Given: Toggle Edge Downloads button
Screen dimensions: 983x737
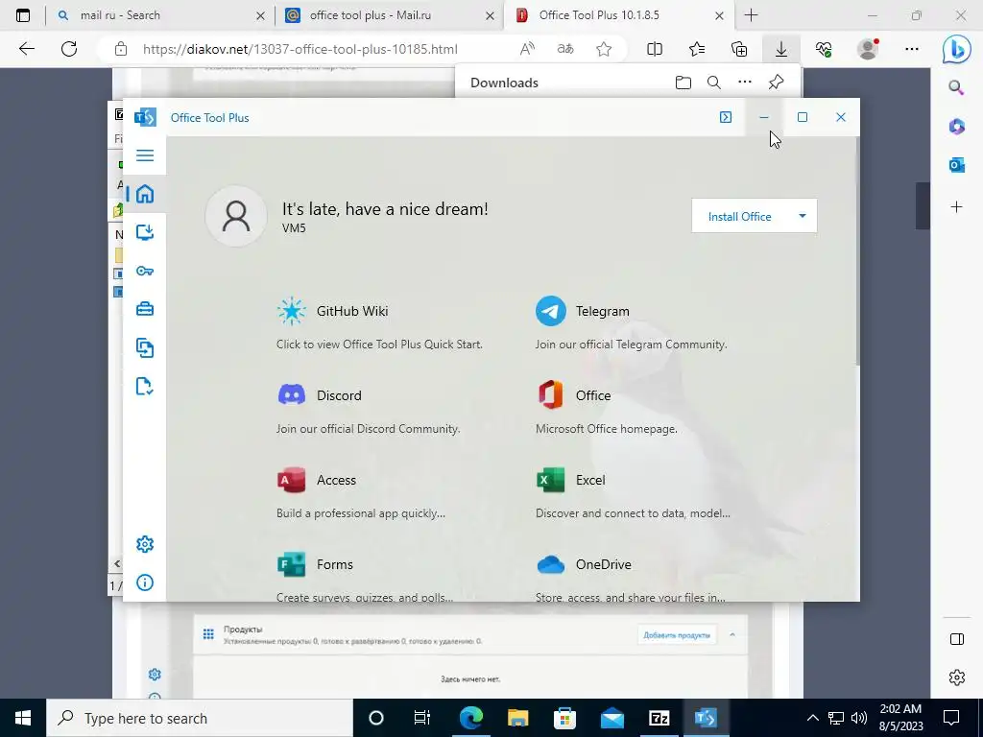Looking at the screenshot, I should pos(781,49).
